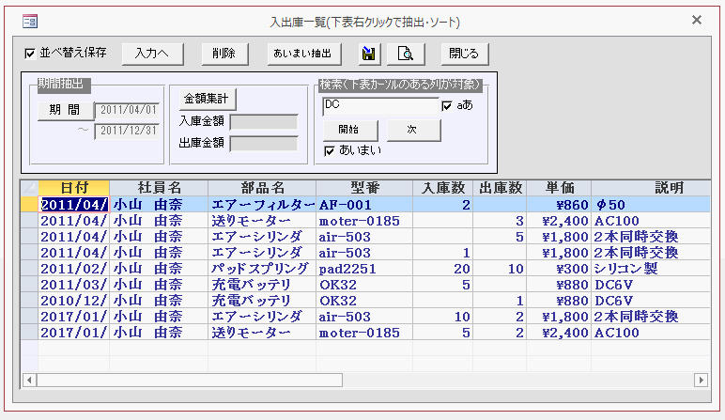
Task: Click the 部品名 column header
Action: (262, 188)
